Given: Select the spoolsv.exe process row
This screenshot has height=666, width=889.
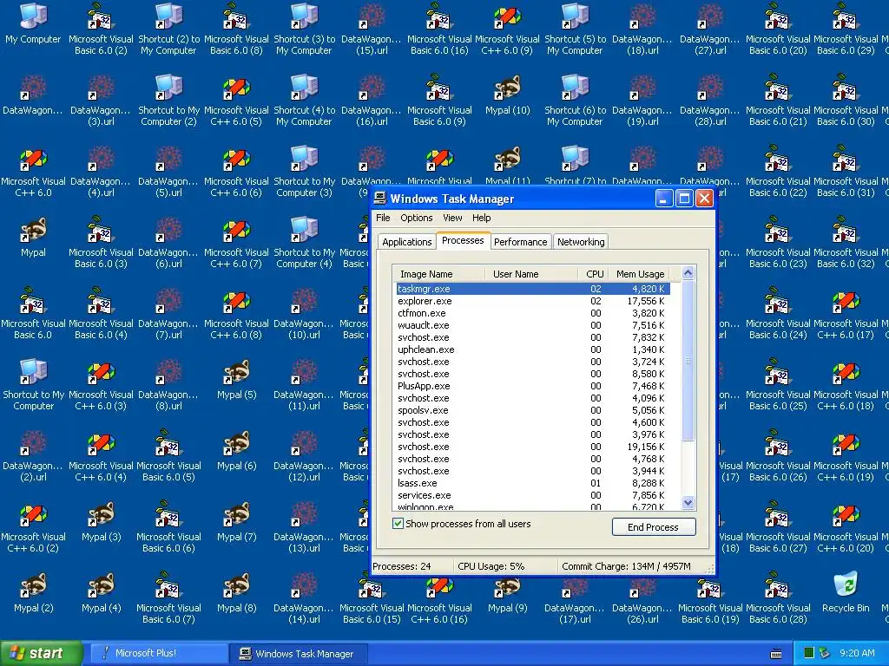Looking at the screenshot, I should (533, 410).
